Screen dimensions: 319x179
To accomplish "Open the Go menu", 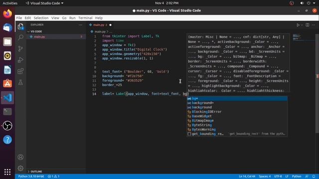I will point(64,18).
